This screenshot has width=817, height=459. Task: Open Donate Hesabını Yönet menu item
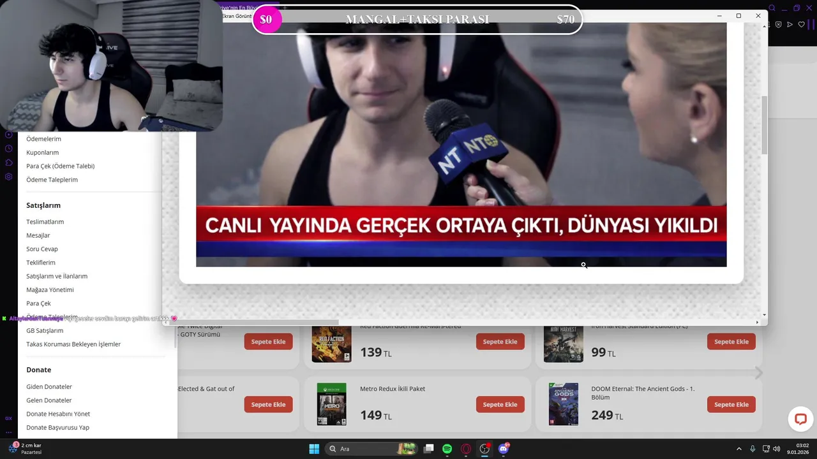pos(58,414)
